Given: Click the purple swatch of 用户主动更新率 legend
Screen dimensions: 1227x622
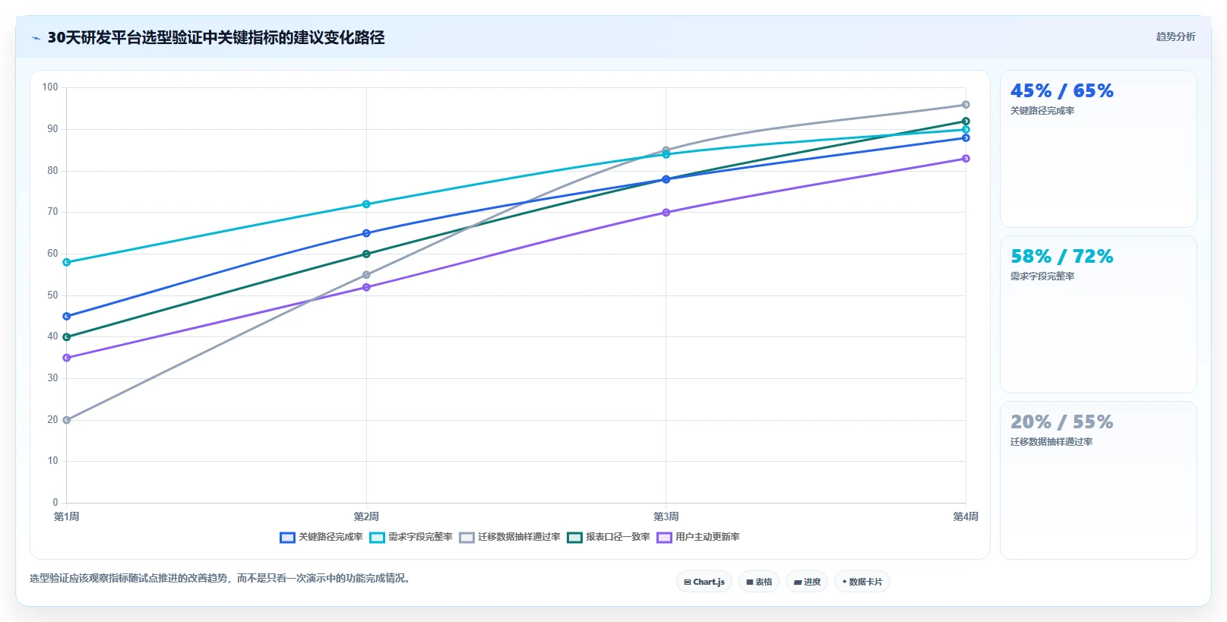Looking at the screenshot, I should (x=664, y=538).
